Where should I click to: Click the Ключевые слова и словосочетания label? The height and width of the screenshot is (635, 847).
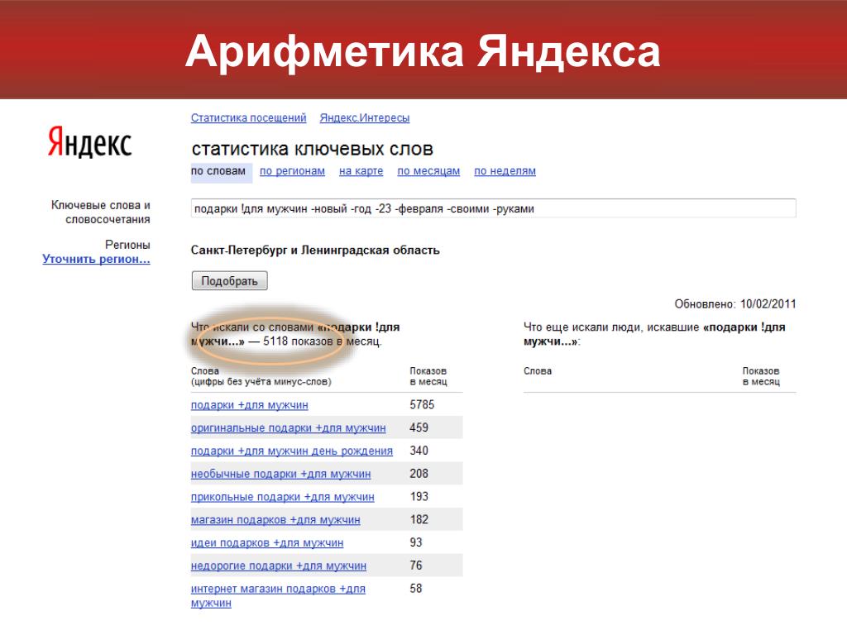(100, 212)
